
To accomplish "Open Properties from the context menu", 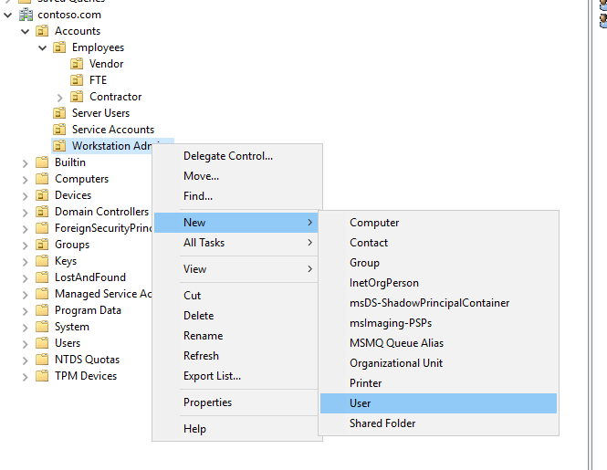I will point(236,402).
